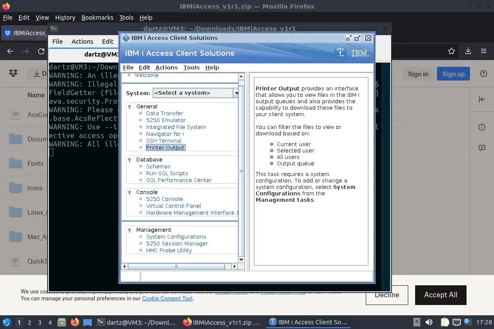Open terminal window Actions menu

click(x=82, y=42)
